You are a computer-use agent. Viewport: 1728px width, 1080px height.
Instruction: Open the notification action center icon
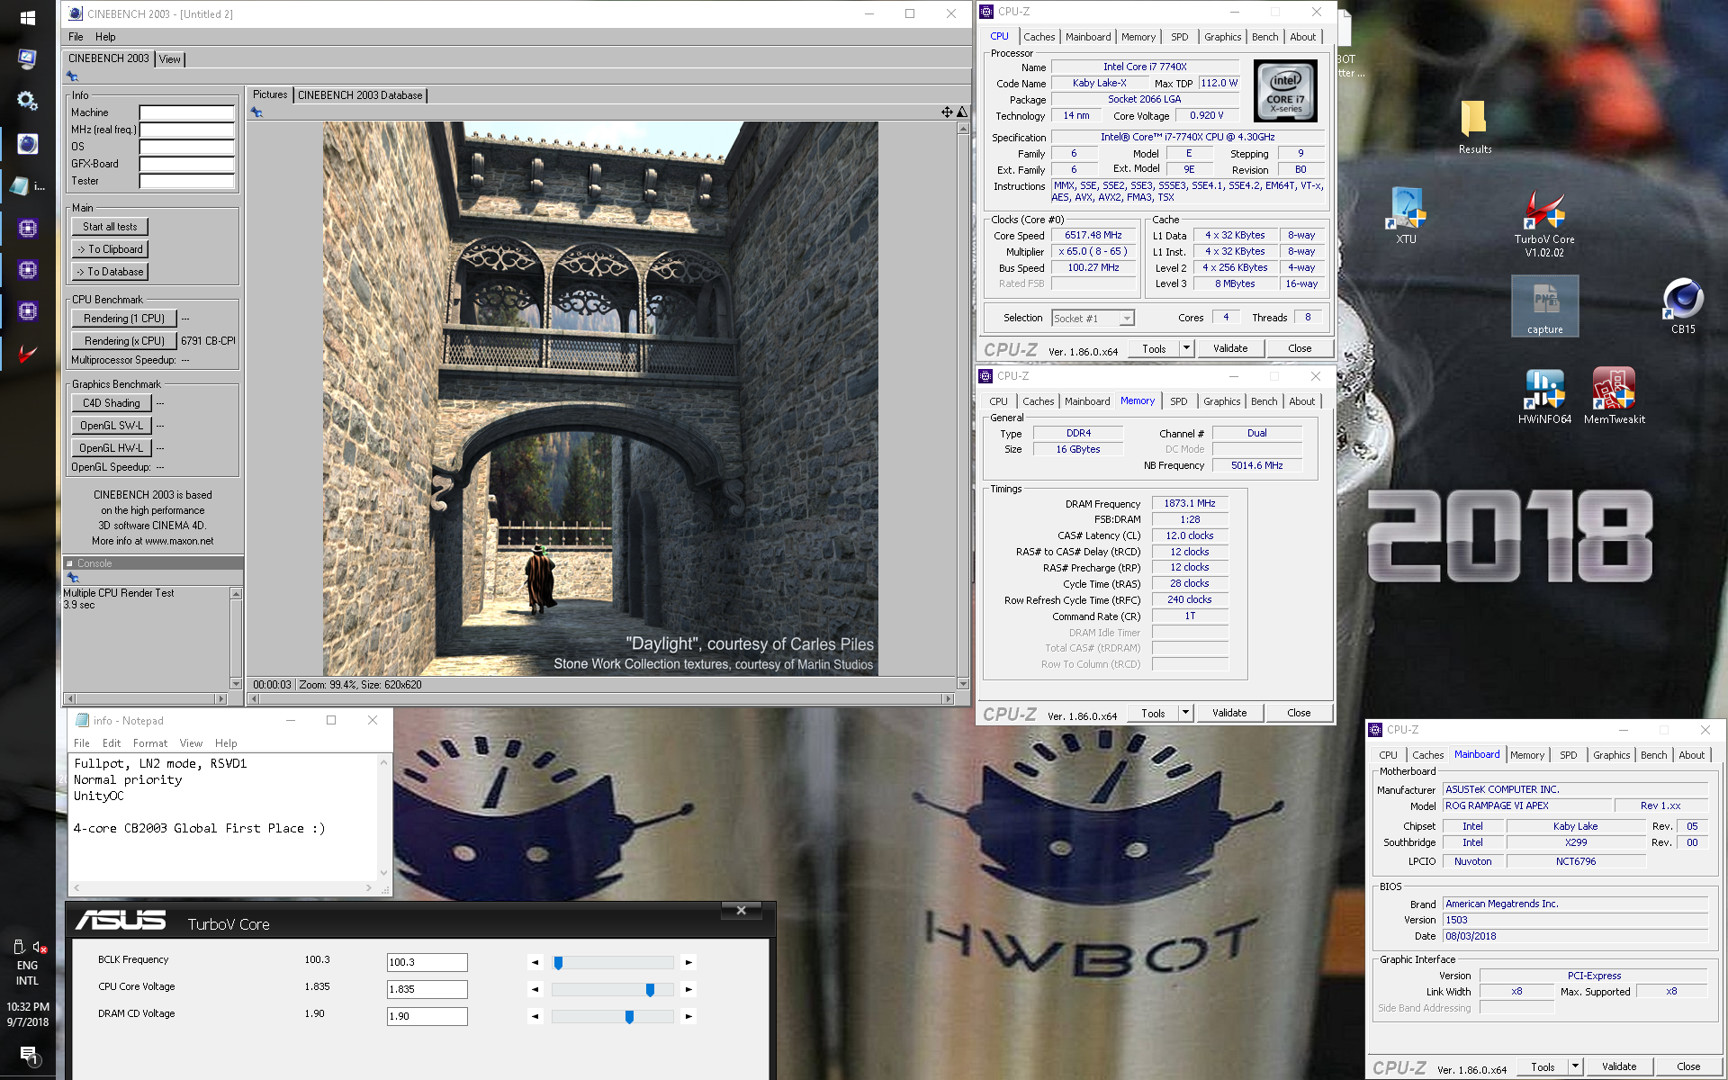(28, 1055)
